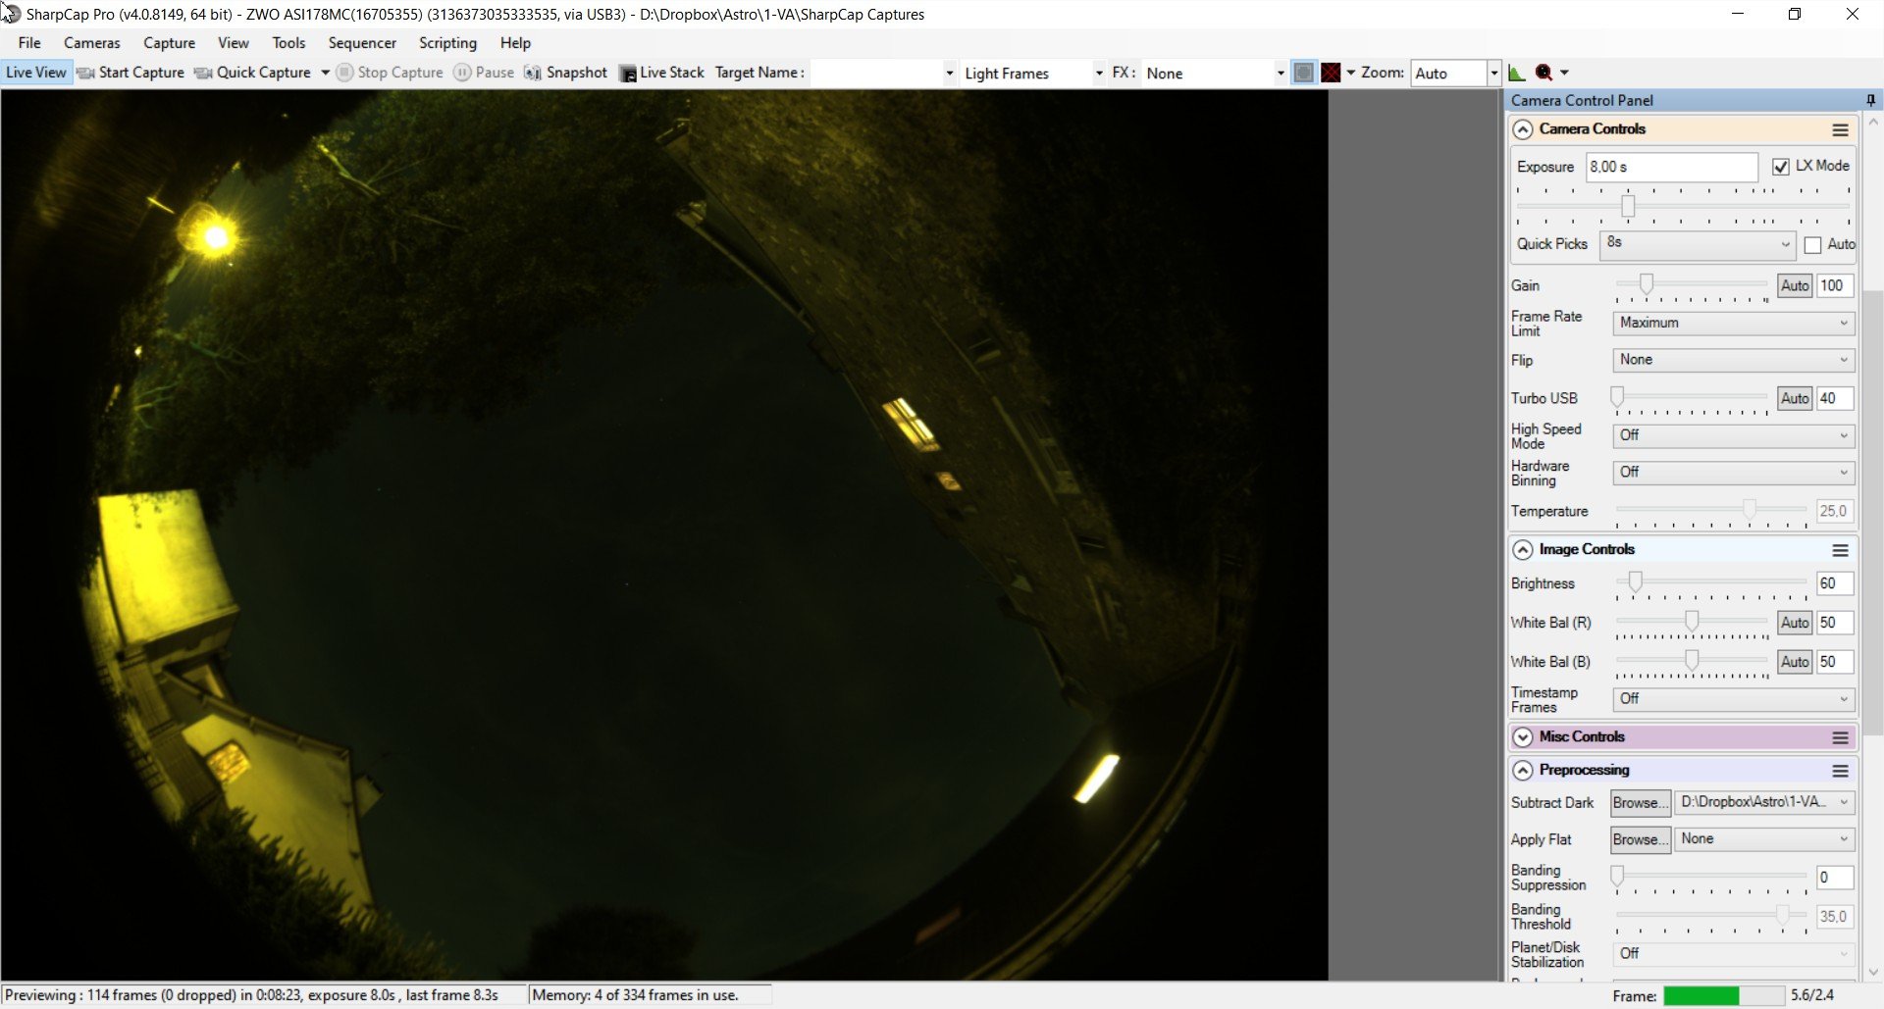Toggle the White Bal (R) Auto button
Viewport: 1884px width, 1009px height.
click(x=1795, y=623)
